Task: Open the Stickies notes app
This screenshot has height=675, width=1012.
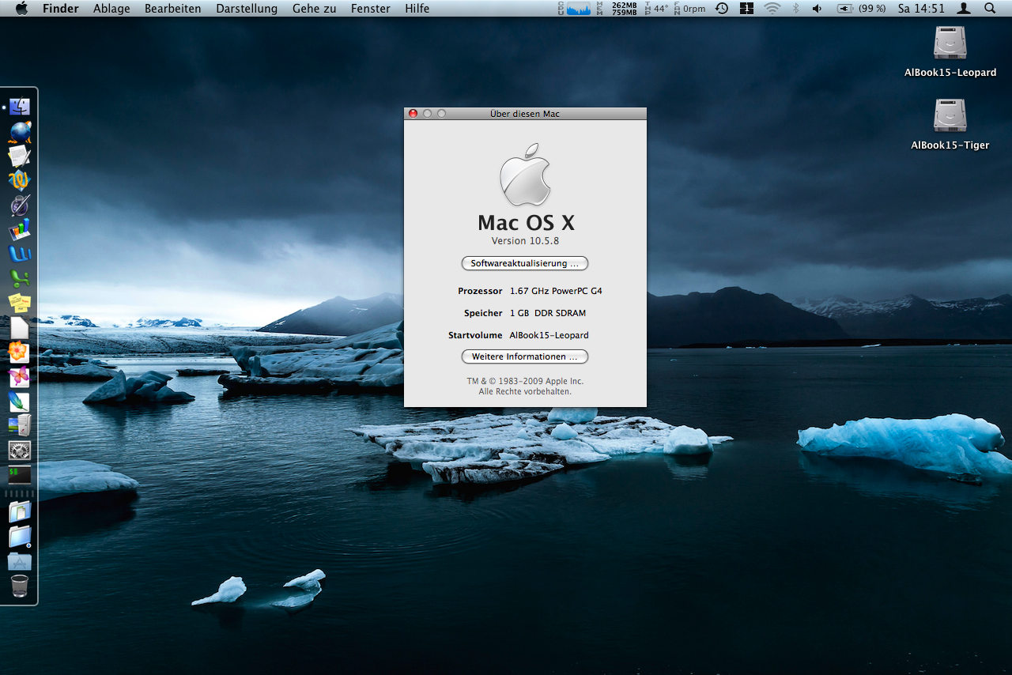Action: [20, 303]
